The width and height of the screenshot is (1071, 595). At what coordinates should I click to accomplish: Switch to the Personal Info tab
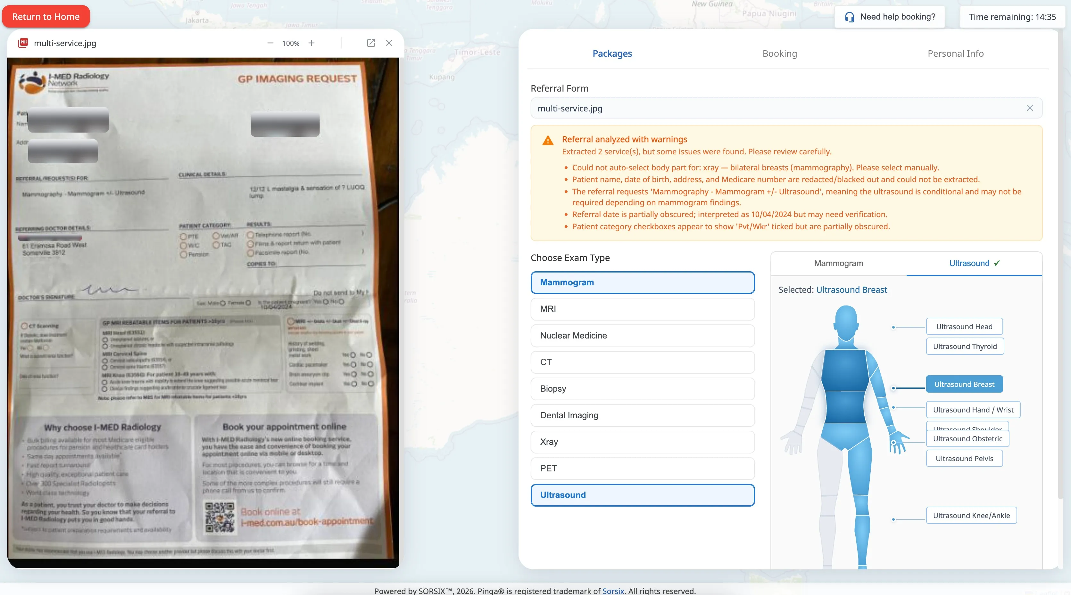coord(955,53)
